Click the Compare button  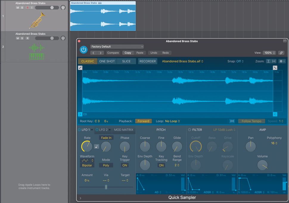(113, 53)
